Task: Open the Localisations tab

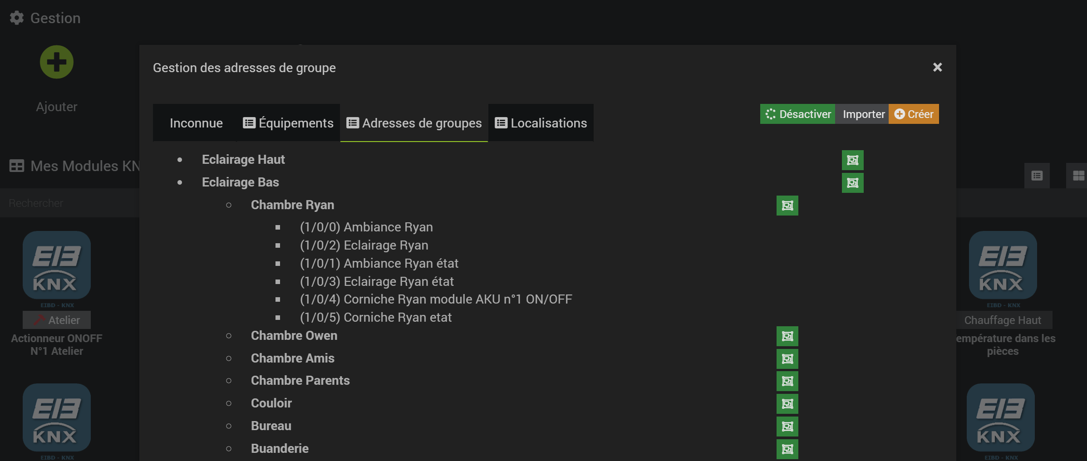Action: tap(541, 123)
